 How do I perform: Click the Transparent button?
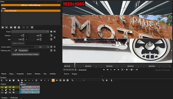(23, 51)
